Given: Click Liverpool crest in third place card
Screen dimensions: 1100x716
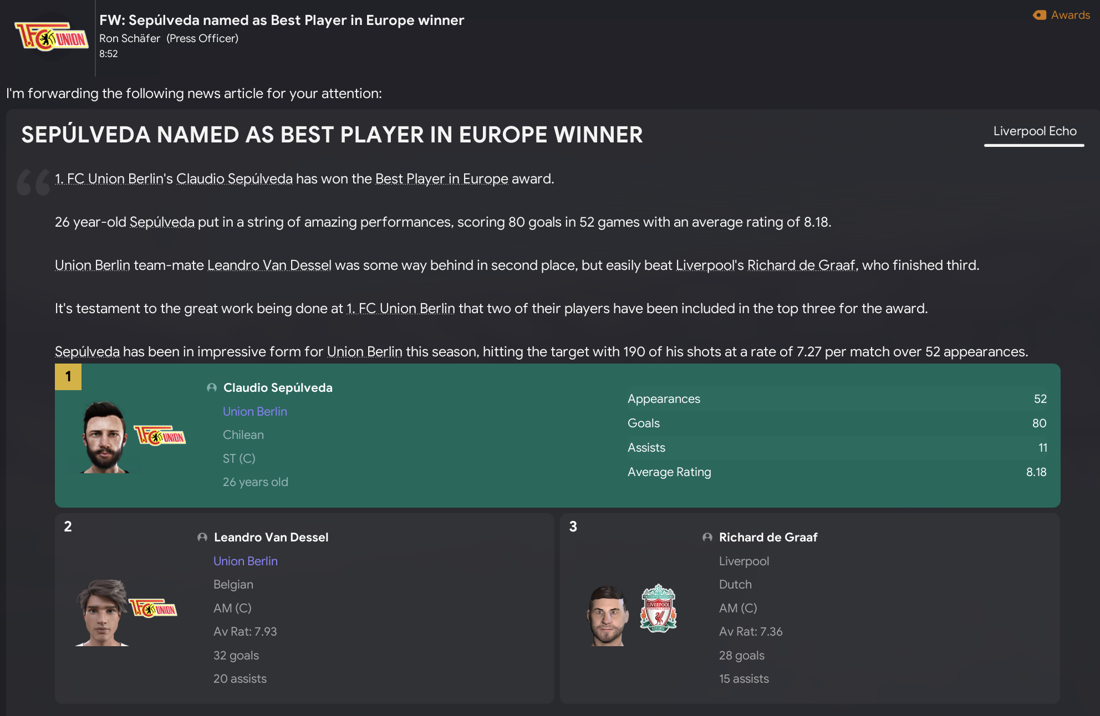Looking at the screenshot, I should click(x=658, y=608).
